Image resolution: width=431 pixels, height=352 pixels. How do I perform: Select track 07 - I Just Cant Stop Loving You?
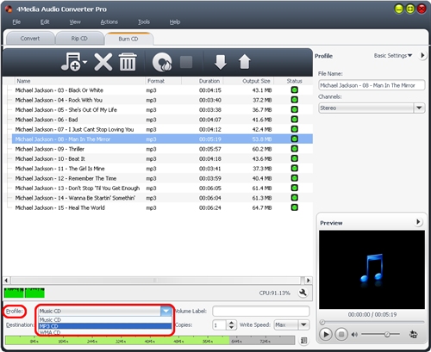[x=162, y=129]
